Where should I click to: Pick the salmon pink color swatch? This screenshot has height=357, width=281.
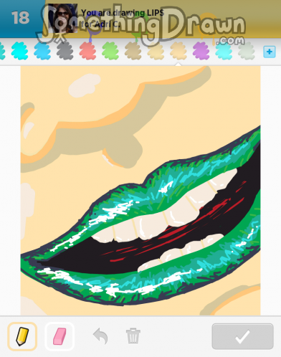(x=87, y=51)
